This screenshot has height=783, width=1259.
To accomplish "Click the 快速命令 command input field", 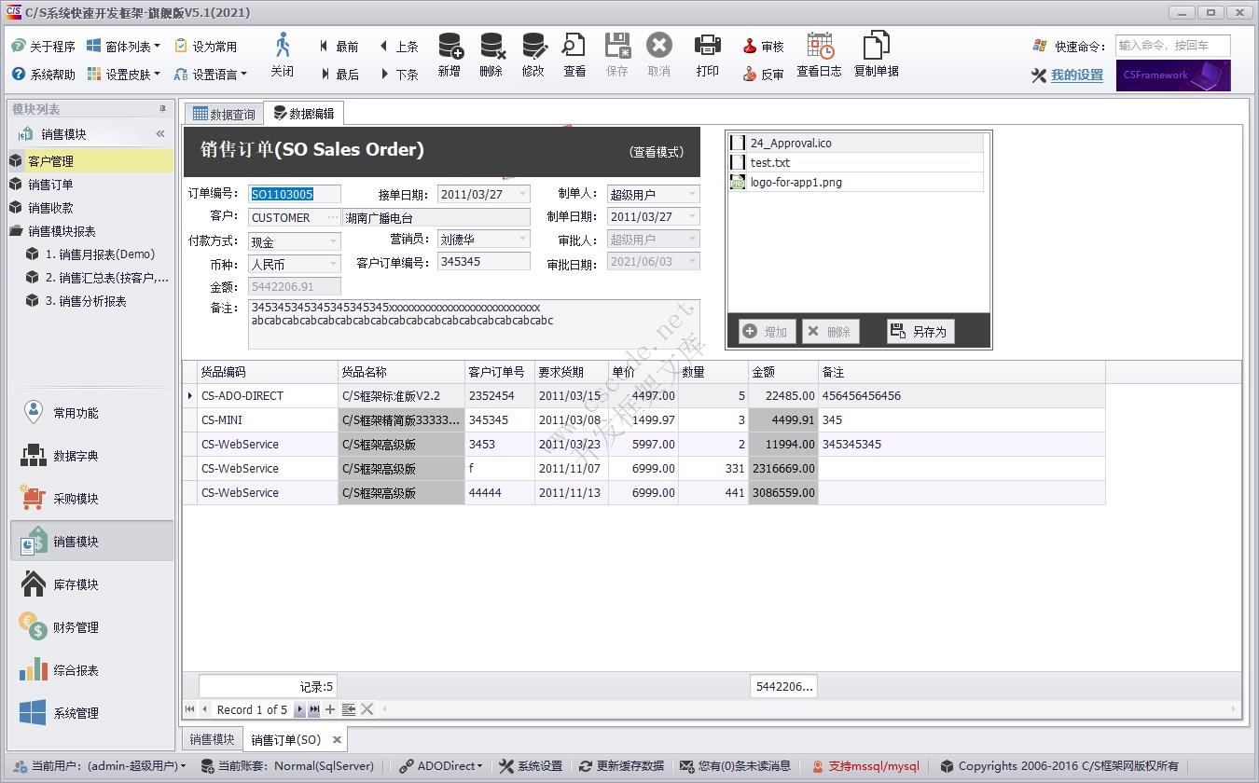I will [x=1172, y=46].
